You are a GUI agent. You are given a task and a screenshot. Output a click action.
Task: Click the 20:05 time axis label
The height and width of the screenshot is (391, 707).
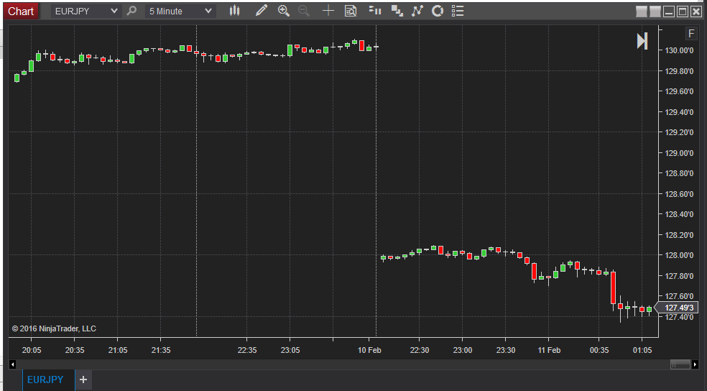[x=32, y=351]
